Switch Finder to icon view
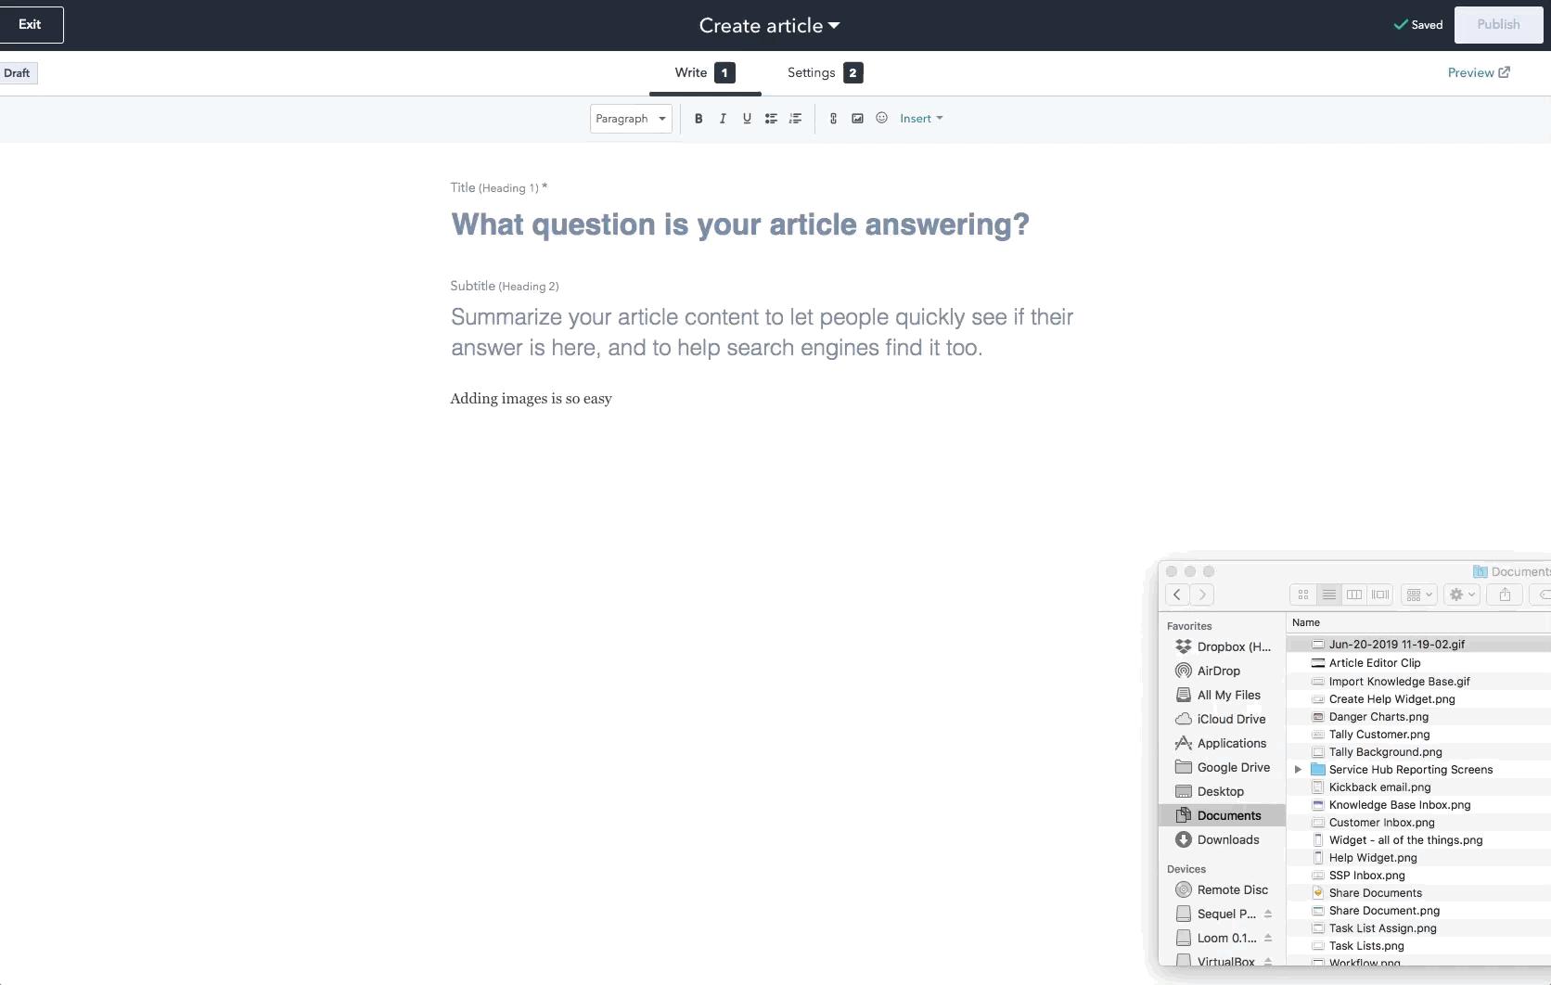Image resolution: width=1551 pixels, height=985 pixels. click(1302, 595)
